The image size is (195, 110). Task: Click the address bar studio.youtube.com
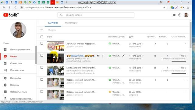(34, 7)
